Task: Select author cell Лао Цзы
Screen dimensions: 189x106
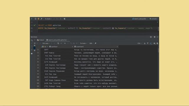Action: [61, 74]
